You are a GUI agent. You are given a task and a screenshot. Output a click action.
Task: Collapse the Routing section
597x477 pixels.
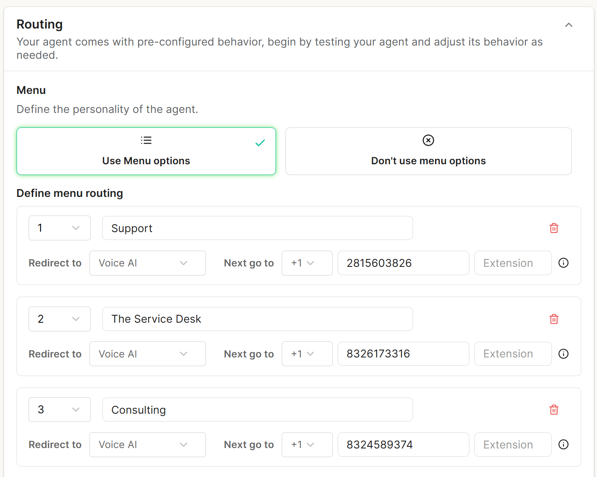click(569, 25)
